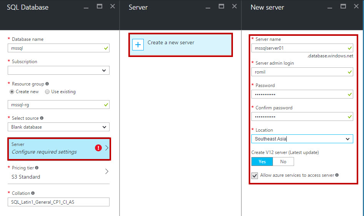Open the Subscription dropdown
The height and width of the screenshot is (216, 364).
point(58,70)
